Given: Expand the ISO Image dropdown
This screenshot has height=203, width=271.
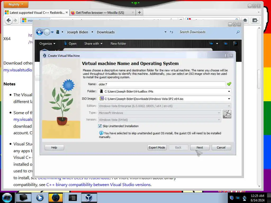Looking at the screenshot, I should 229,99.
